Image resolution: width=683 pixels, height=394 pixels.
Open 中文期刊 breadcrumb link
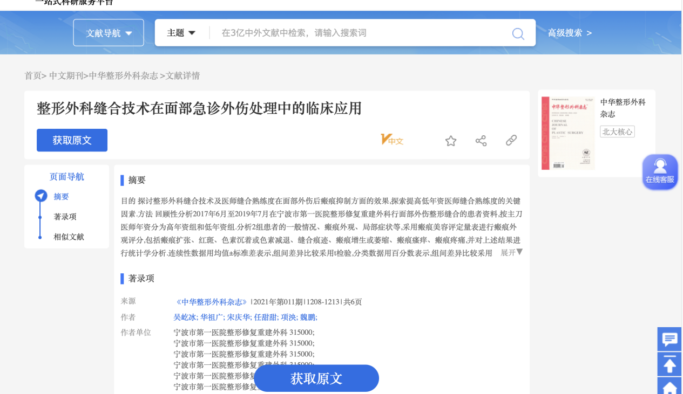[x=66, y=76]
